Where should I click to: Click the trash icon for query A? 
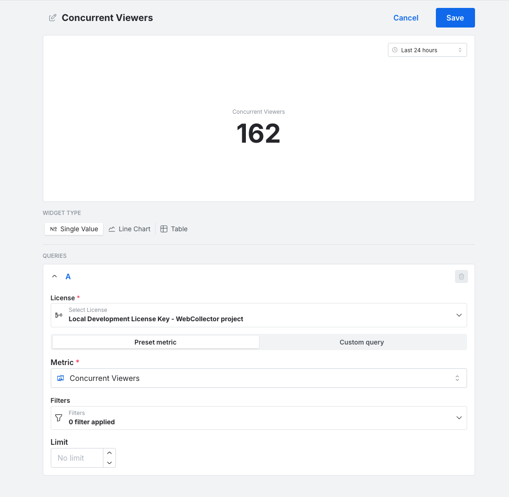[461, 276]
